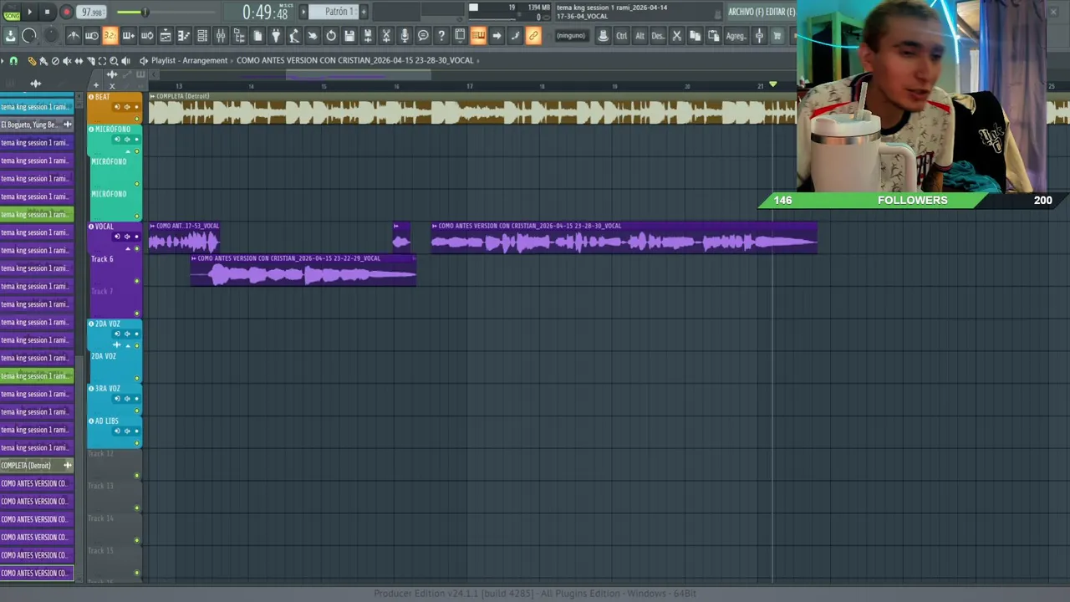The width and height of the screenshot is (1070, 602).
Task: Toggle the highlighted orange keyboard icon
Action: (478, 35)
